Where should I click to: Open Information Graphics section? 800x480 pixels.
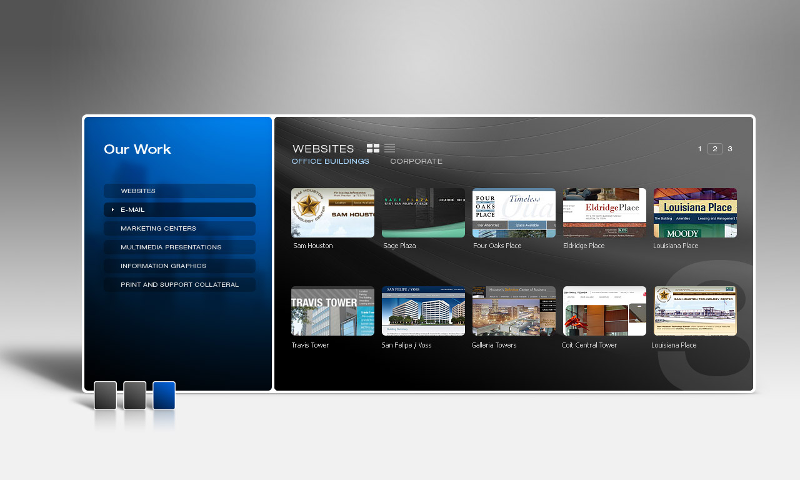click(180, 266)
